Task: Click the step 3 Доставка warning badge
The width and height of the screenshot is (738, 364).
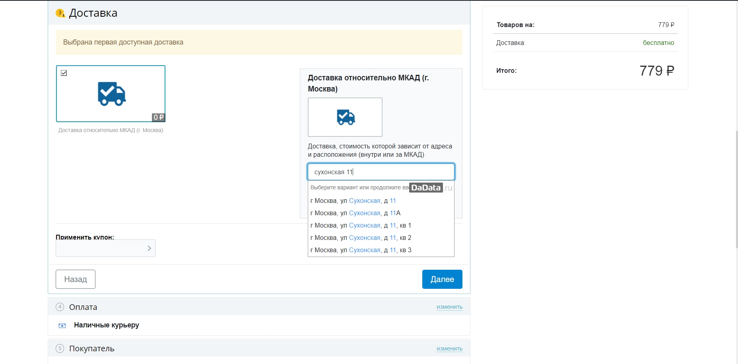Action: pos(60,13)
